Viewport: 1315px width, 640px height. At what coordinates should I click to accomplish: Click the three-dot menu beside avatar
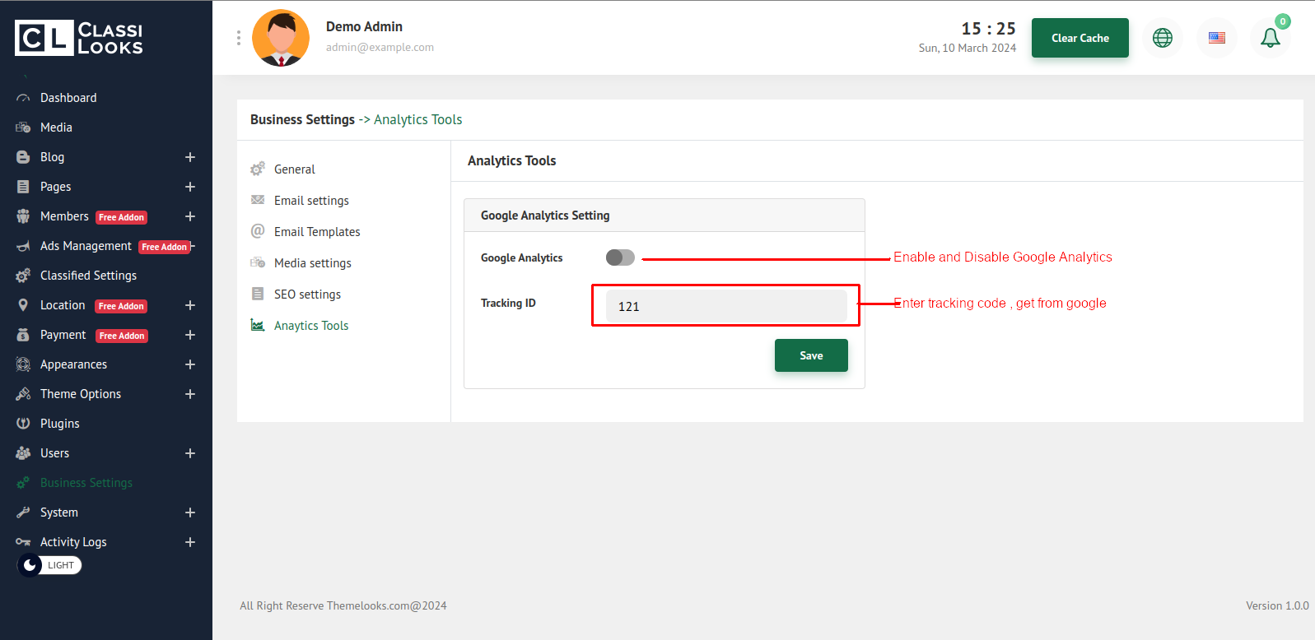pyautogui.click(x=239, y=38)
